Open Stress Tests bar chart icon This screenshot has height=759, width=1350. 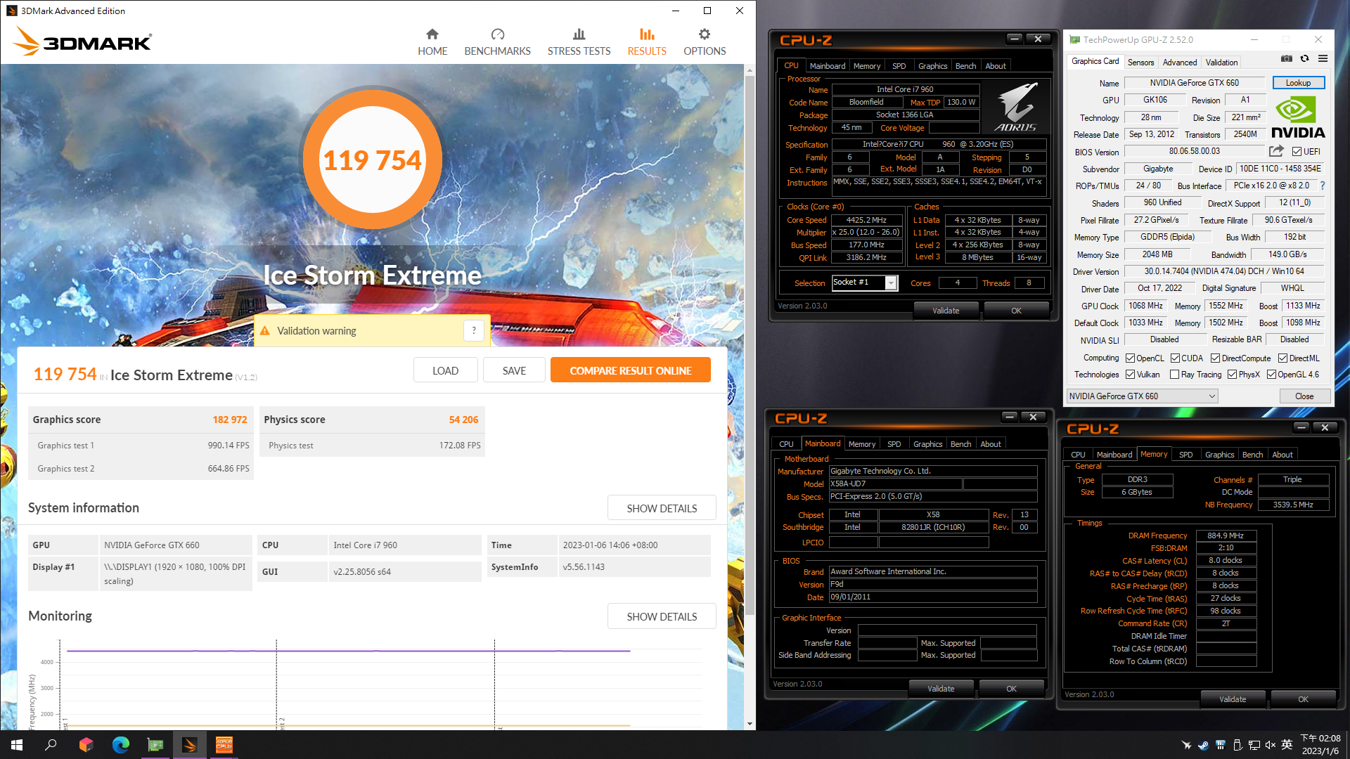579,34
